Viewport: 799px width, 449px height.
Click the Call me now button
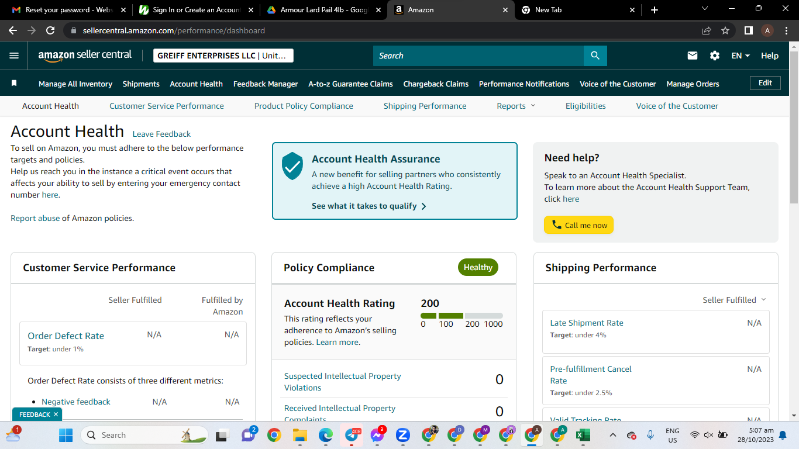click(578, 225)
